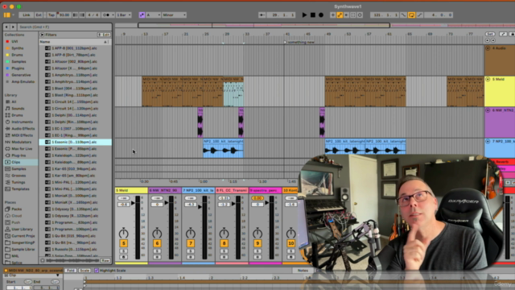
Task: Click the Capture MIDI button
Action: (x=353, y=14)
